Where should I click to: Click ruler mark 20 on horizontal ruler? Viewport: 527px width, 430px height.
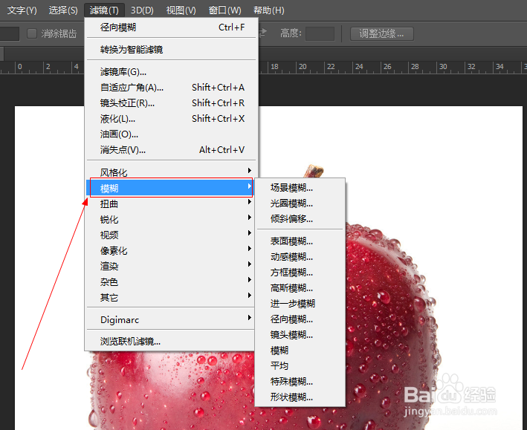point(303,67)
